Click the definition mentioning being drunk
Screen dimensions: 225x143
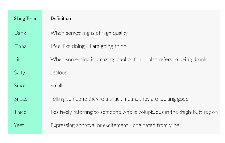coord(128,59)
